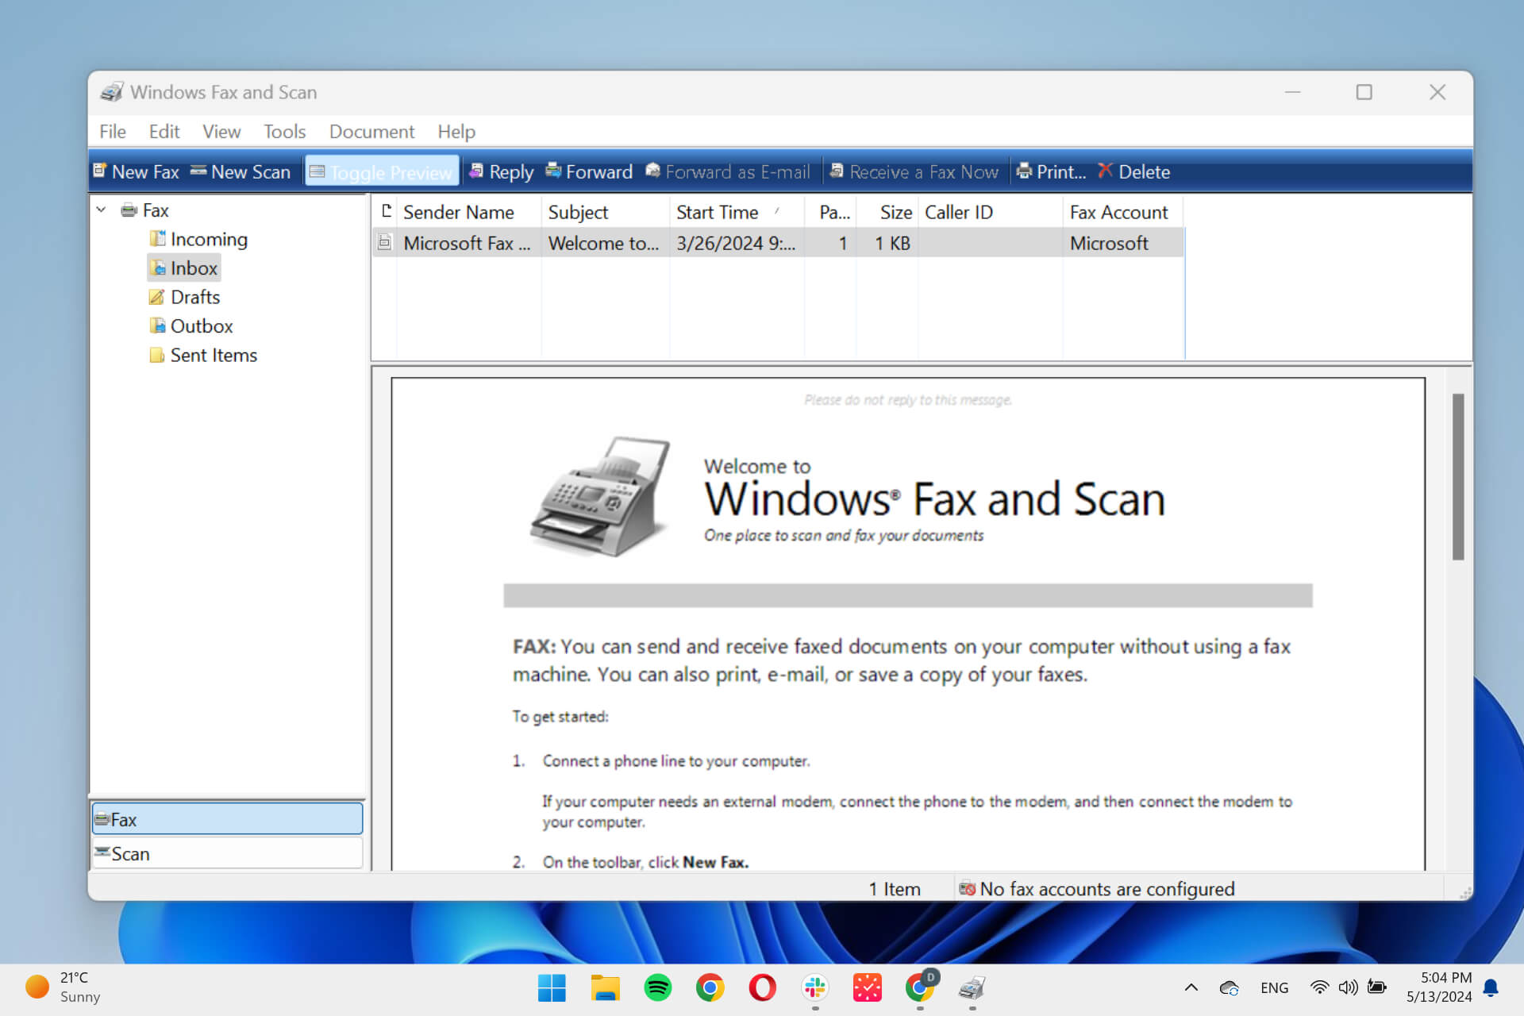Screen dimensions: 1524x1016
Task: Select the Sent Items folder
Action: 214,355
